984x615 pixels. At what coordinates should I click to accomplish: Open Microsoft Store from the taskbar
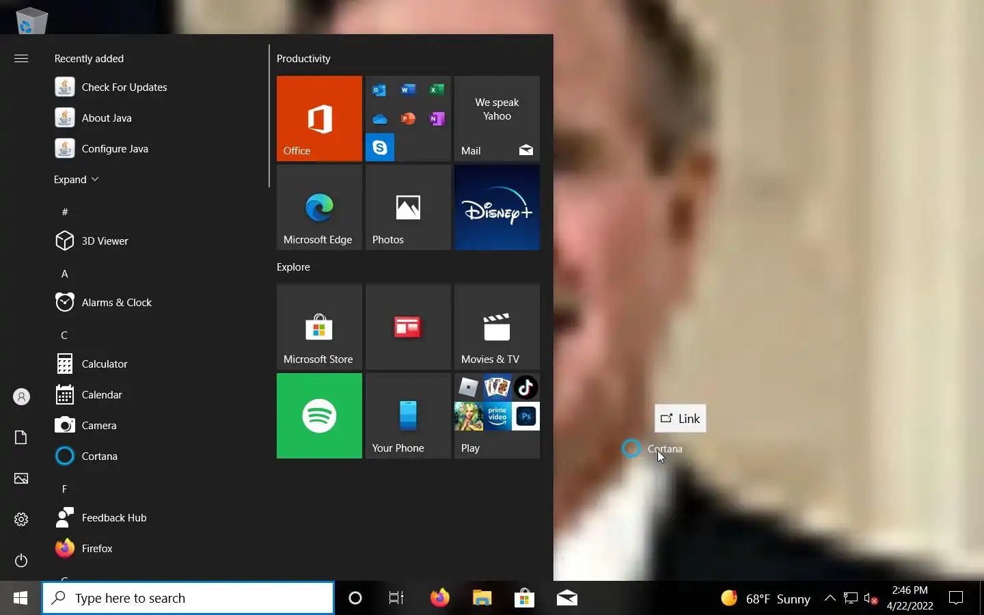pyautogui.click(x=524, y=598)
